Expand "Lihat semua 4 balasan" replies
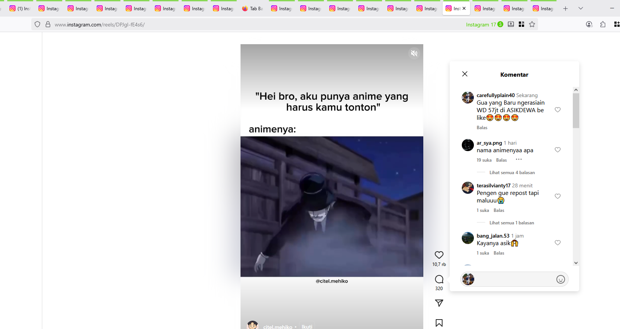The height and width of the screenshot is (329, 620). [x=512, y=173]
